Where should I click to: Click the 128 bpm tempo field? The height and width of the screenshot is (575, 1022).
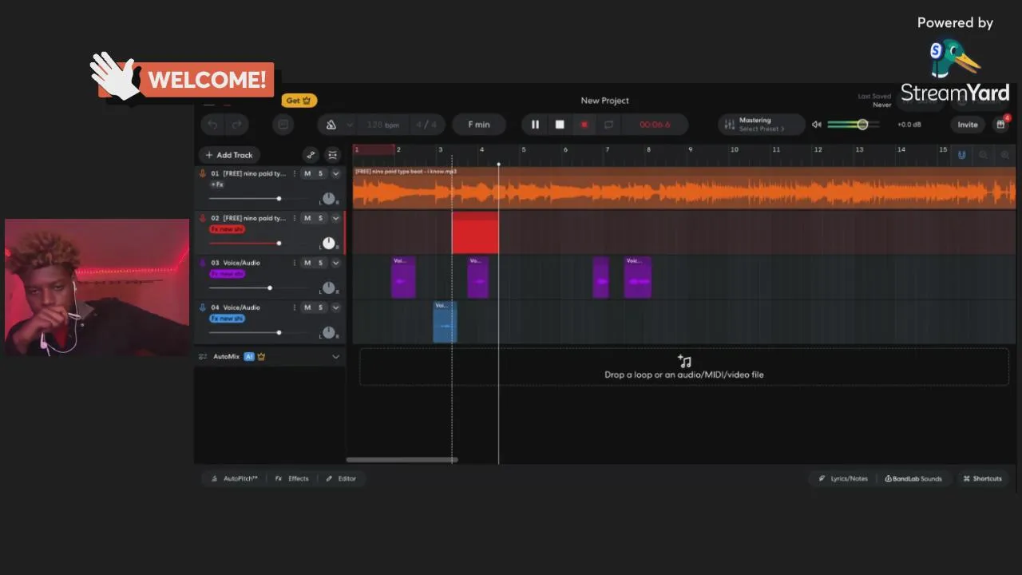pyautogui.click(x=382, y=125)
